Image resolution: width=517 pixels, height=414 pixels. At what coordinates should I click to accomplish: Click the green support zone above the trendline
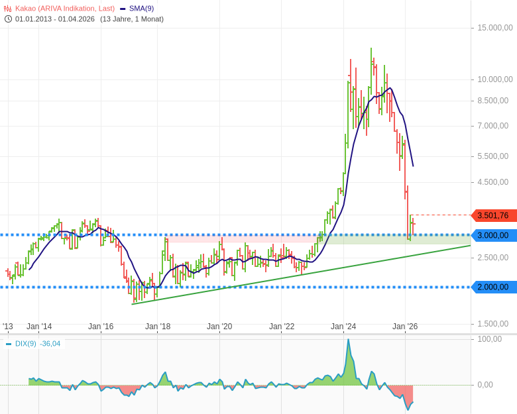pos(398,240)
